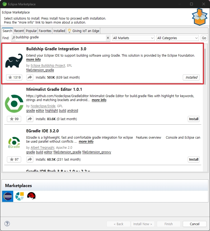Share the Minimalist Gradle Editor entry
This screenshot has width=210, height=231.
click(30, 119)
